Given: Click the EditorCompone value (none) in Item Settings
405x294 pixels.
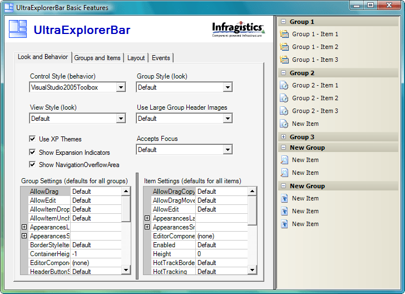Looking at the screenshot, I should pos(221,236).
